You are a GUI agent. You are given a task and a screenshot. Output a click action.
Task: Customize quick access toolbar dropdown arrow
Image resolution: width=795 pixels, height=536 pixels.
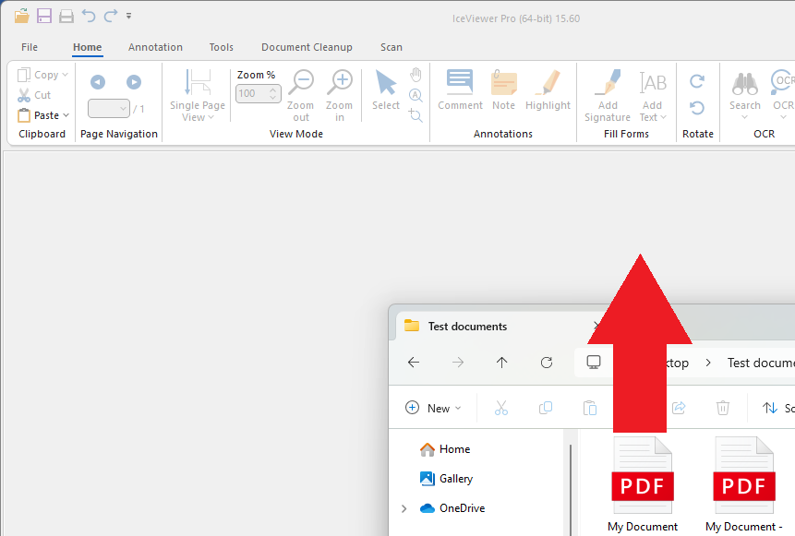pyautogui.click(x=128, y=17)
